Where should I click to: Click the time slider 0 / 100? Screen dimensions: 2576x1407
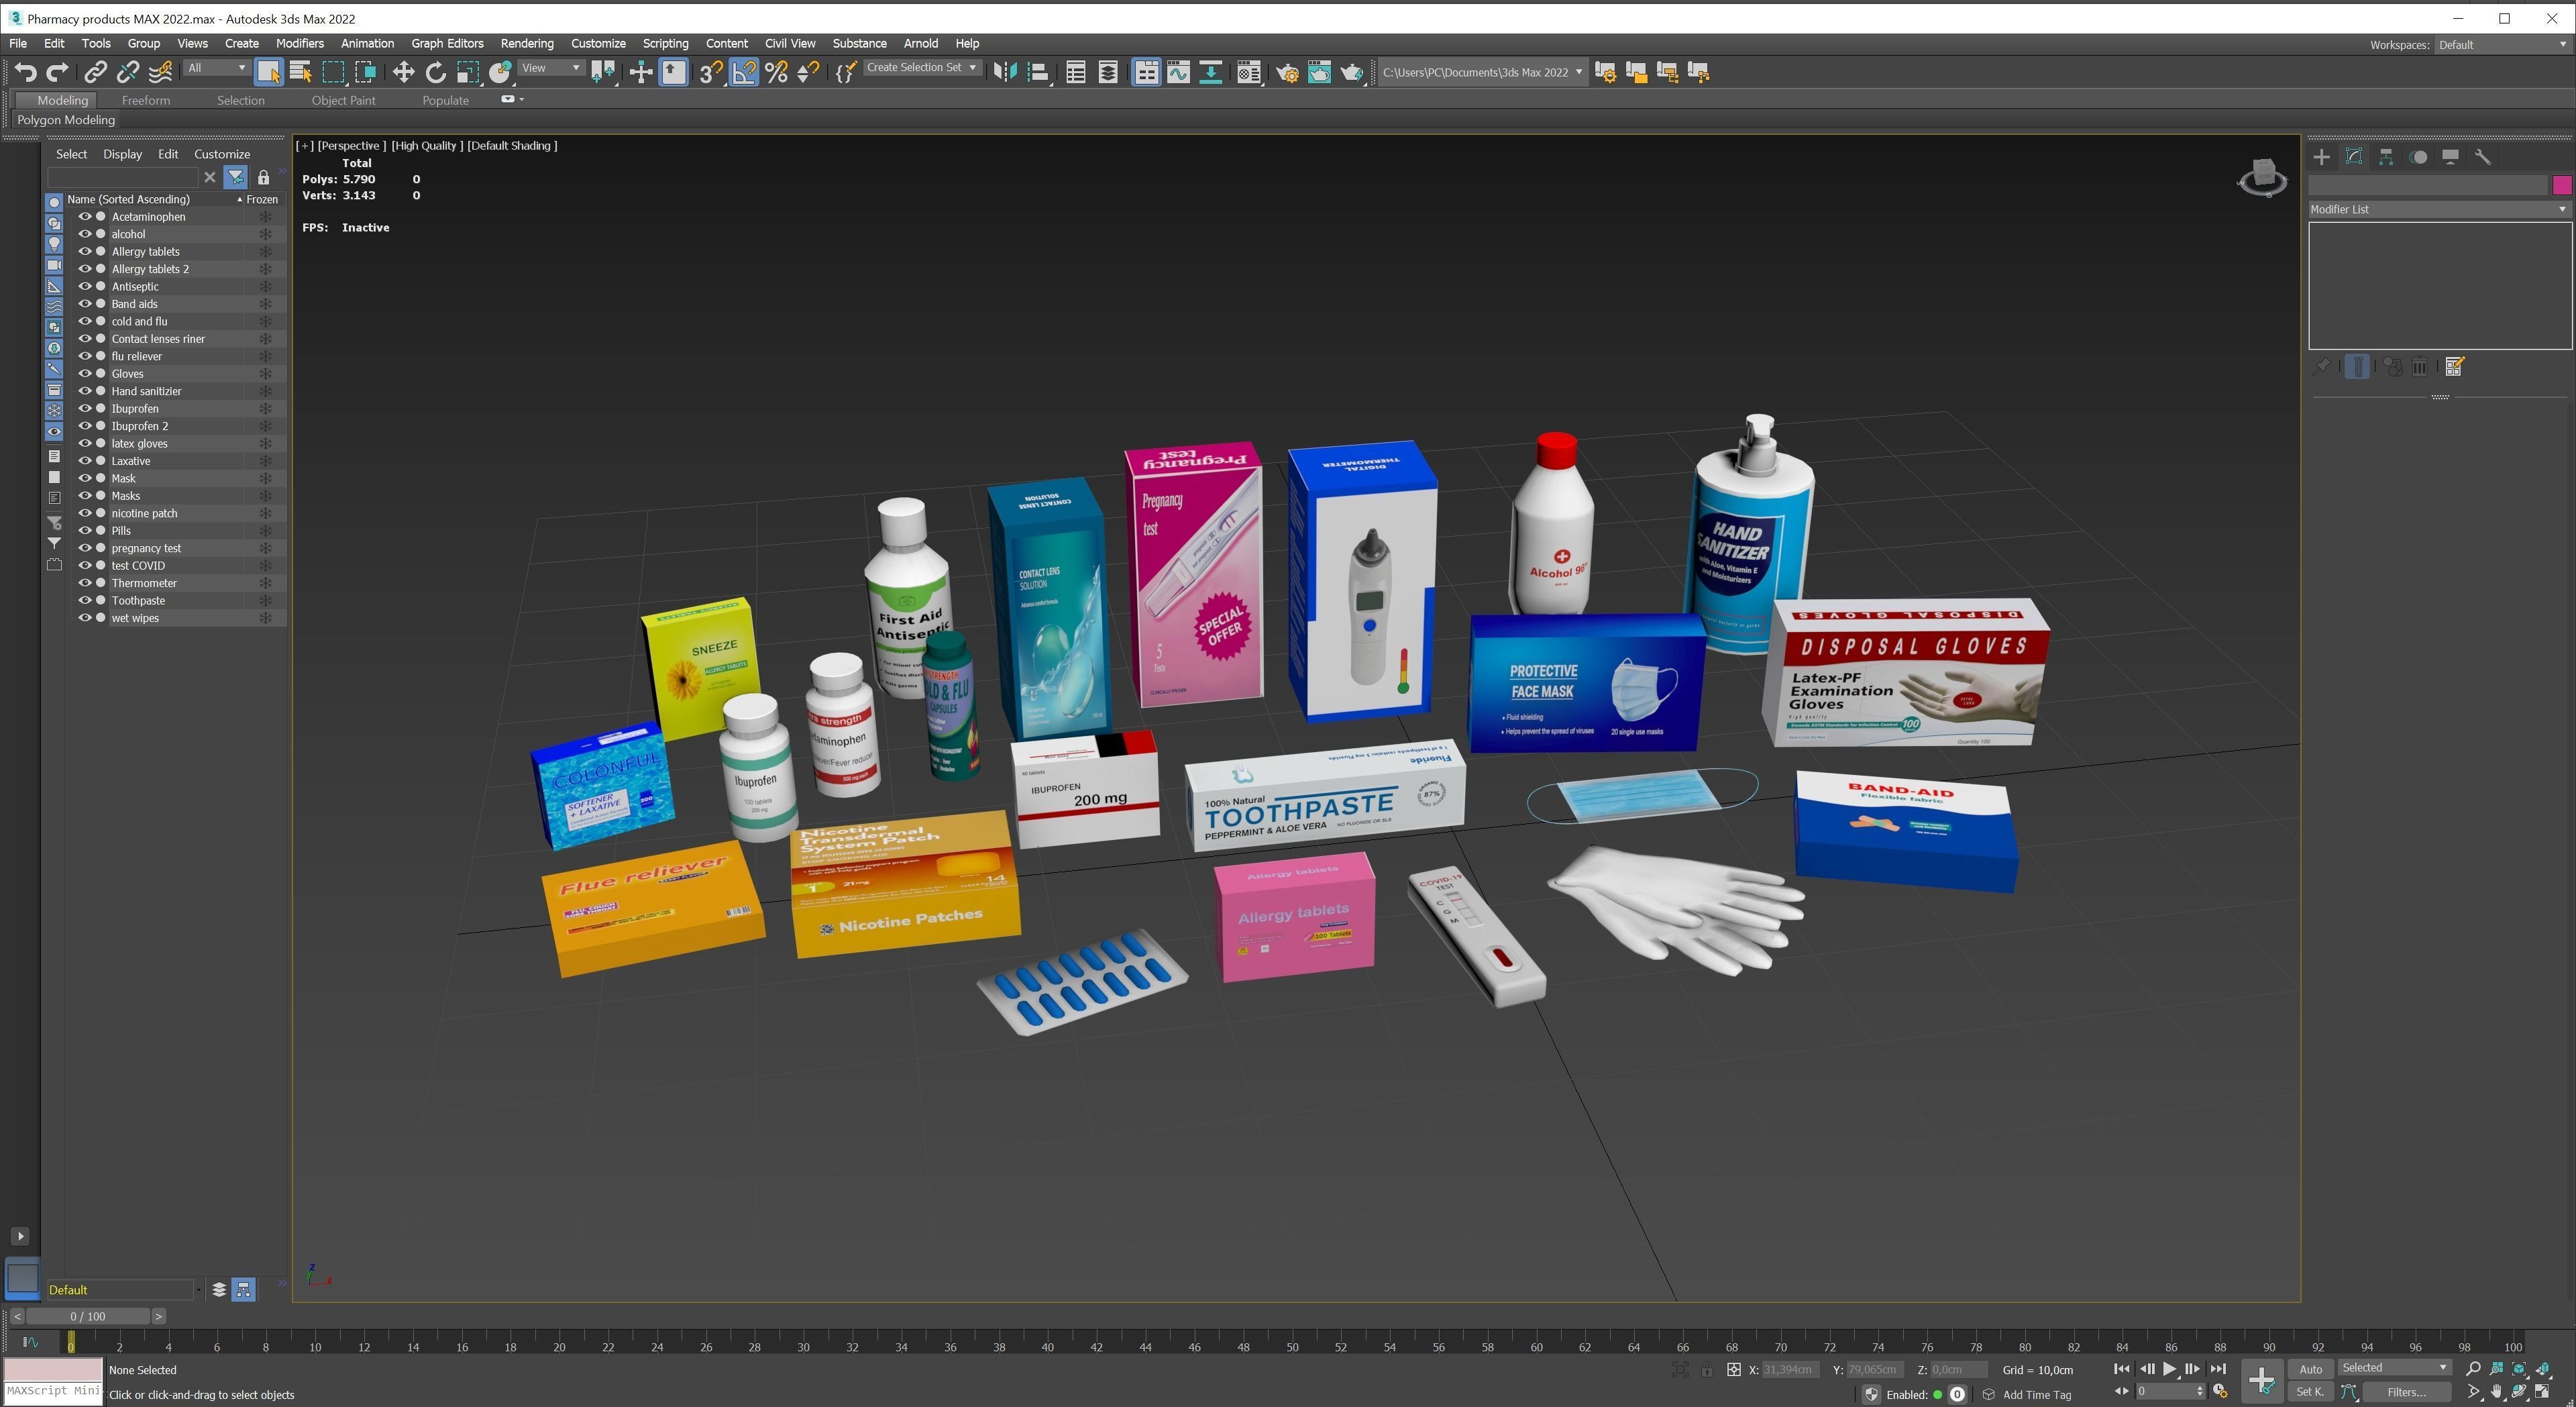click(x=88, y=1316)
